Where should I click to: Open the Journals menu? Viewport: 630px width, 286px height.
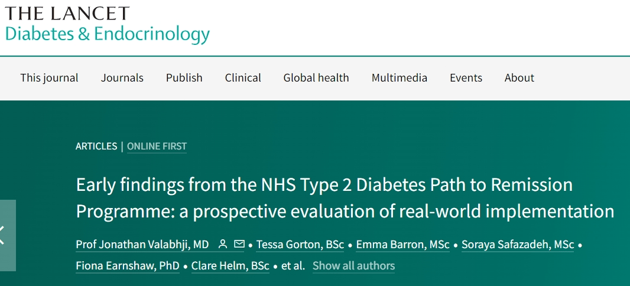(x=122, y=77)
